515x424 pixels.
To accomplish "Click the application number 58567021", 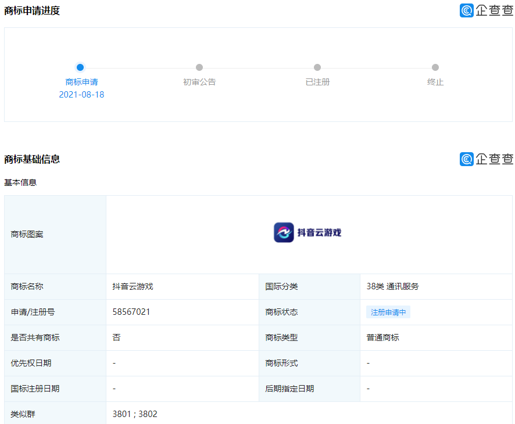I will pos(131,312).
